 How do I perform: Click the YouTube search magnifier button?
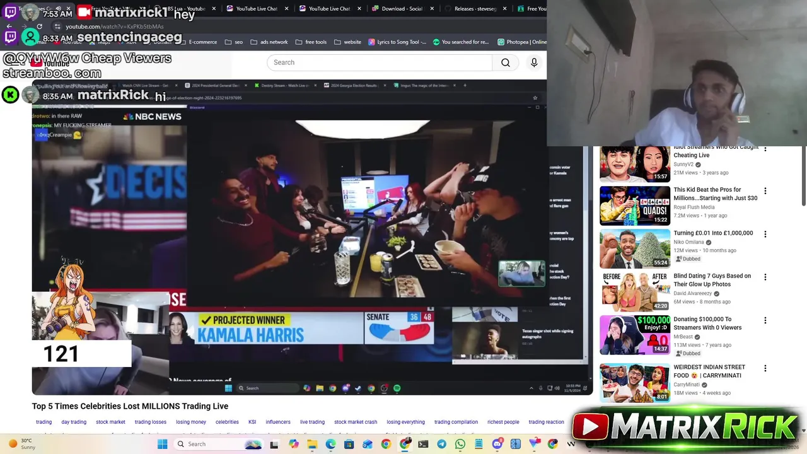click(x=506, y=62)
